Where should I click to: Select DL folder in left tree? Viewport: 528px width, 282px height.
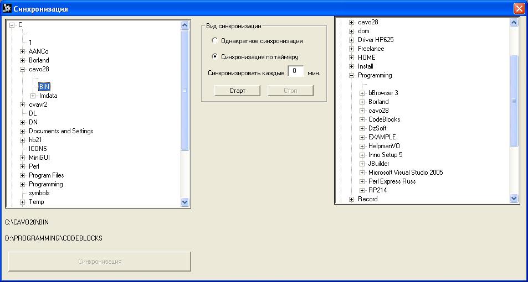[x=33, y=113]
